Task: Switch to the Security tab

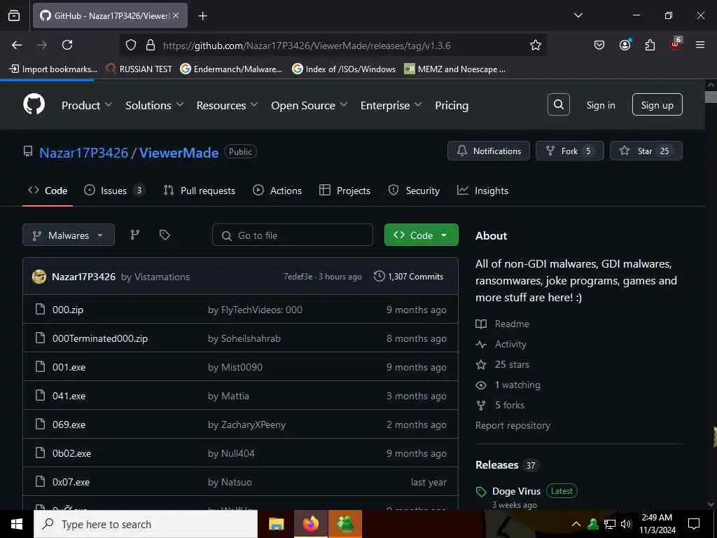Action: (x=414, y=191)
